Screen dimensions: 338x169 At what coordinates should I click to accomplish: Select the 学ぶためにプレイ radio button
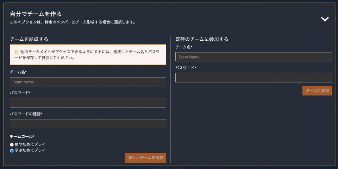[x=12, y=150]
